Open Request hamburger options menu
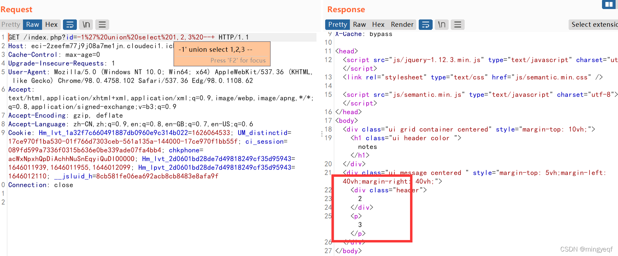Screen dimensions: 618x256 pyautogui.click(x=102, y=25)
